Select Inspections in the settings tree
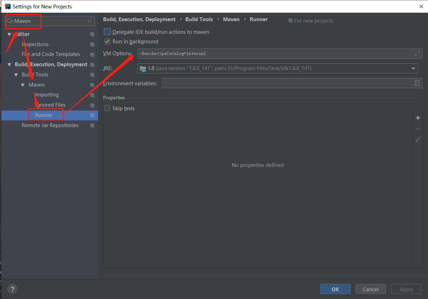428x299 pixels. click(x=35, y=44)
